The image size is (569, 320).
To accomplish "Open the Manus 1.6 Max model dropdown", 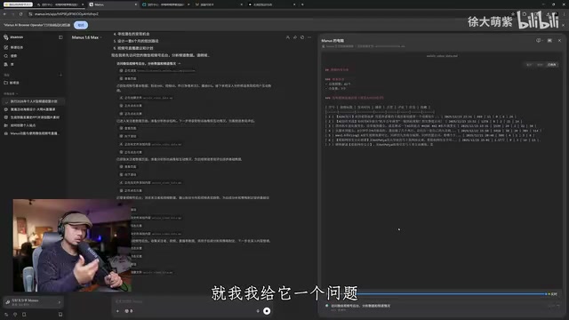I will [x=86, y=37].
